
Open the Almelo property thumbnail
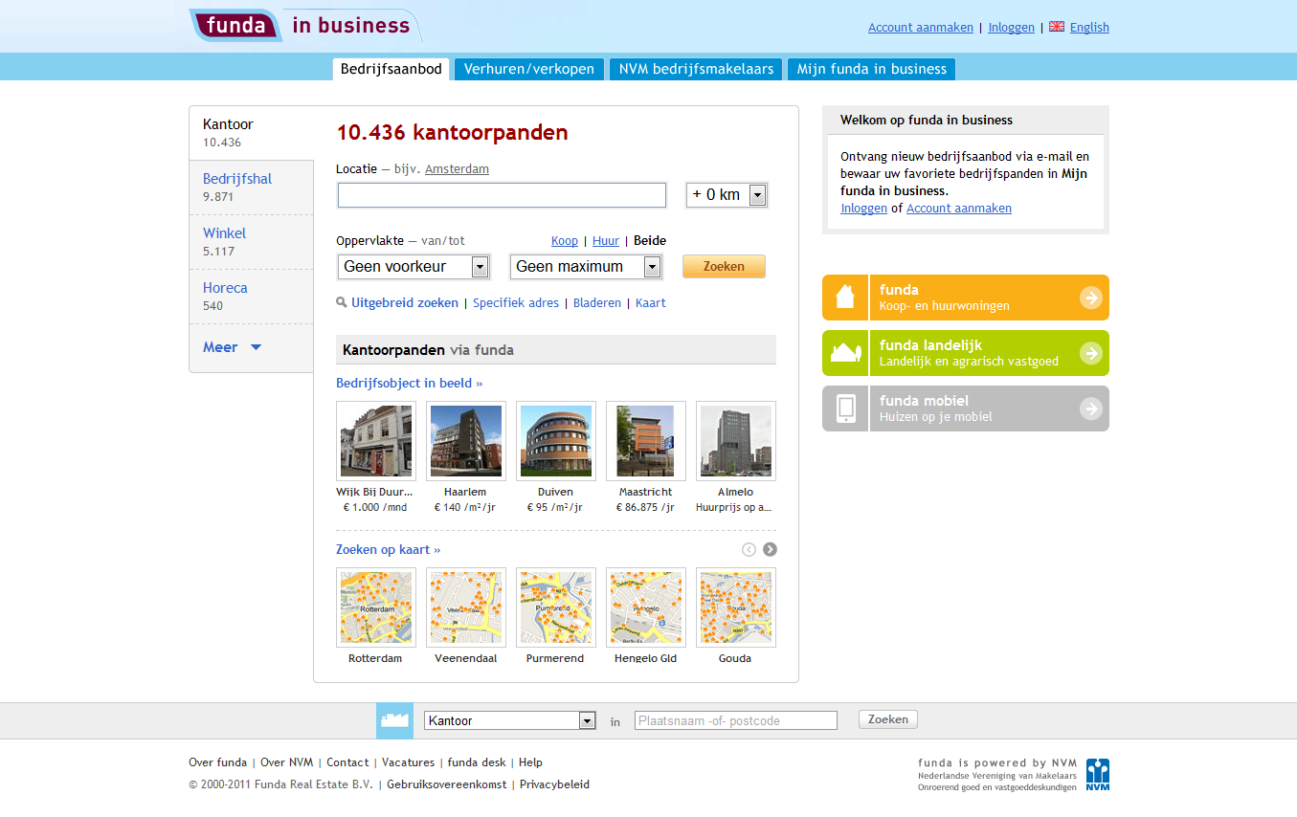tap(736, 441)
